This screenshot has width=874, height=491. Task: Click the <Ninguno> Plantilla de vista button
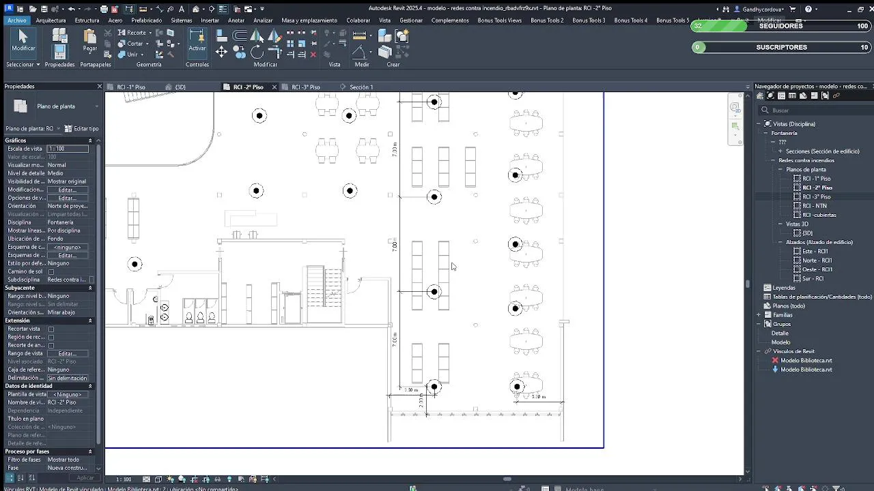67,394
